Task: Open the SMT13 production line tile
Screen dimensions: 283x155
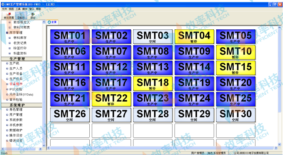Action: 153,68
